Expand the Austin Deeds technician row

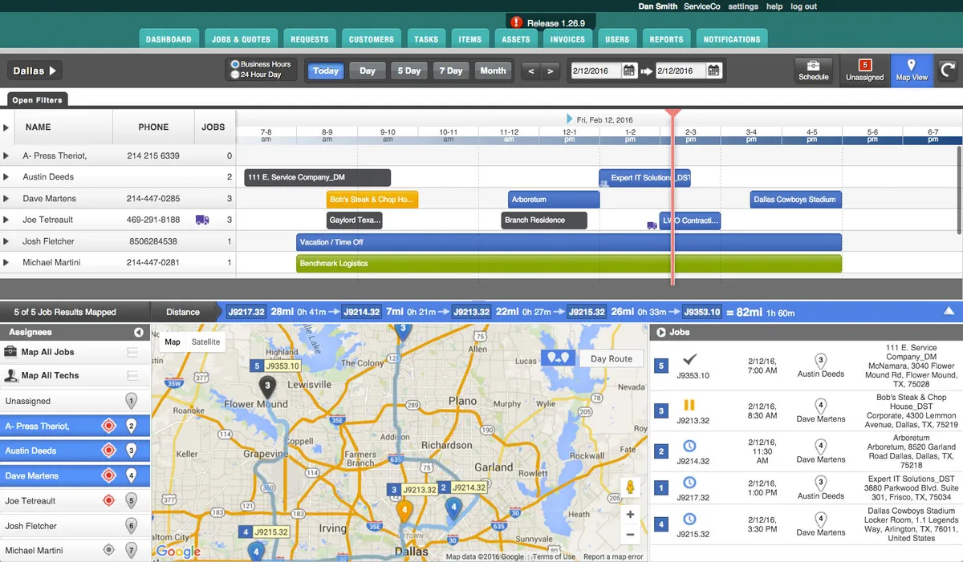6,177
